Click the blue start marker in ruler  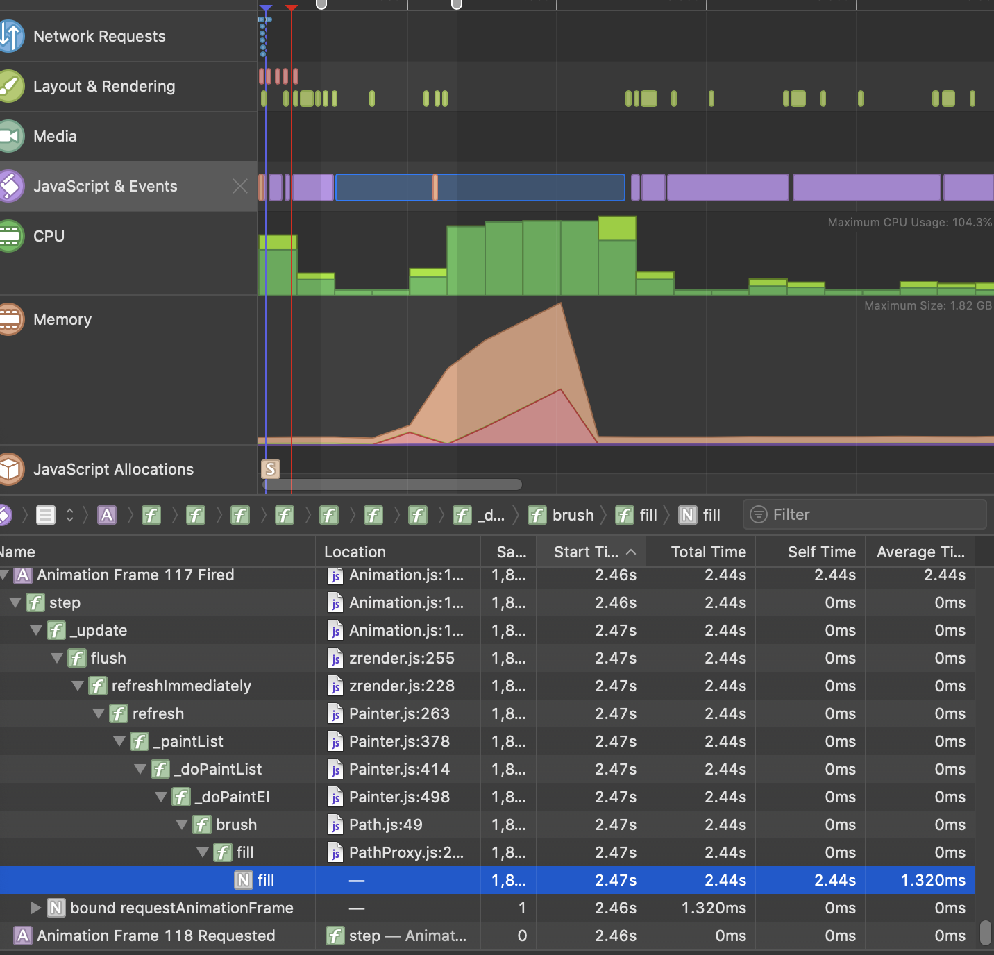click(266, 8)
